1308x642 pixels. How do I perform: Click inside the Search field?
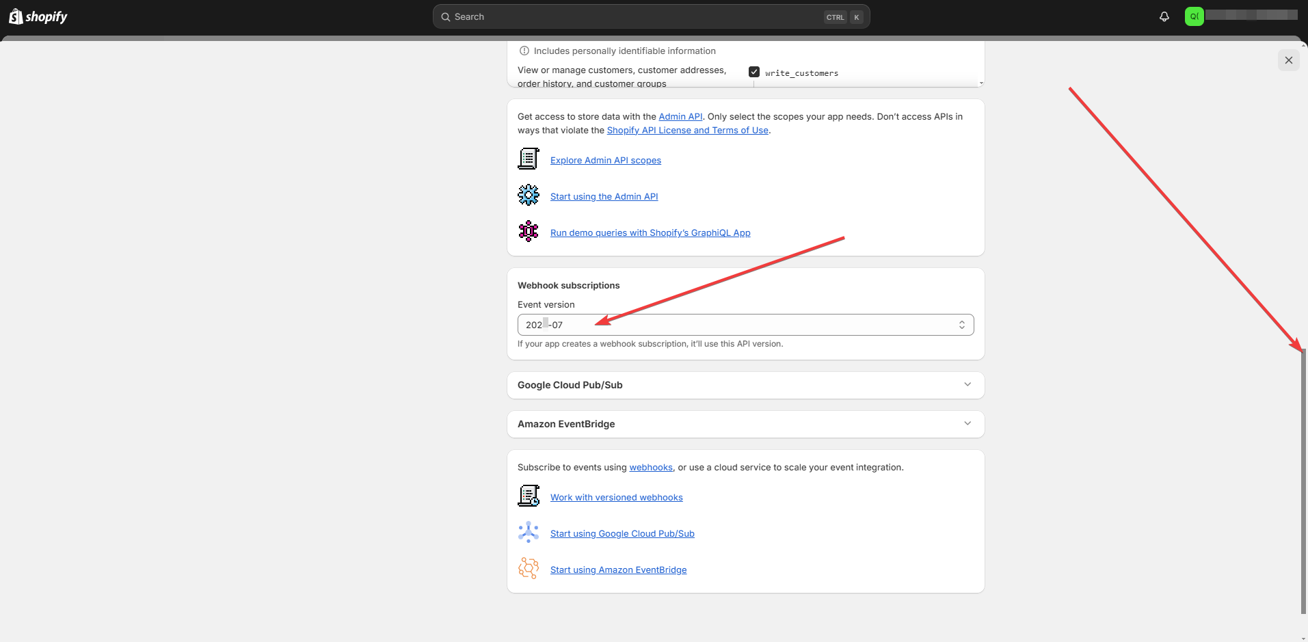click(x=650, y=16)
